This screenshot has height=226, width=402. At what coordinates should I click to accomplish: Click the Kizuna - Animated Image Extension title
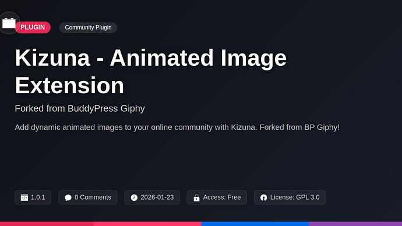151,72
